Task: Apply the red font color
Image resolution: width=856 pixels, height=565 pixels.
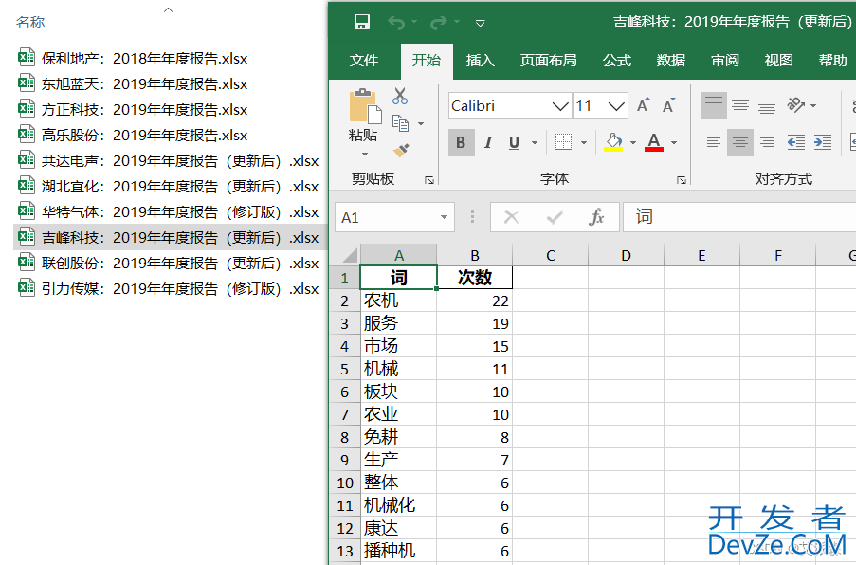Action: point(654,142)
